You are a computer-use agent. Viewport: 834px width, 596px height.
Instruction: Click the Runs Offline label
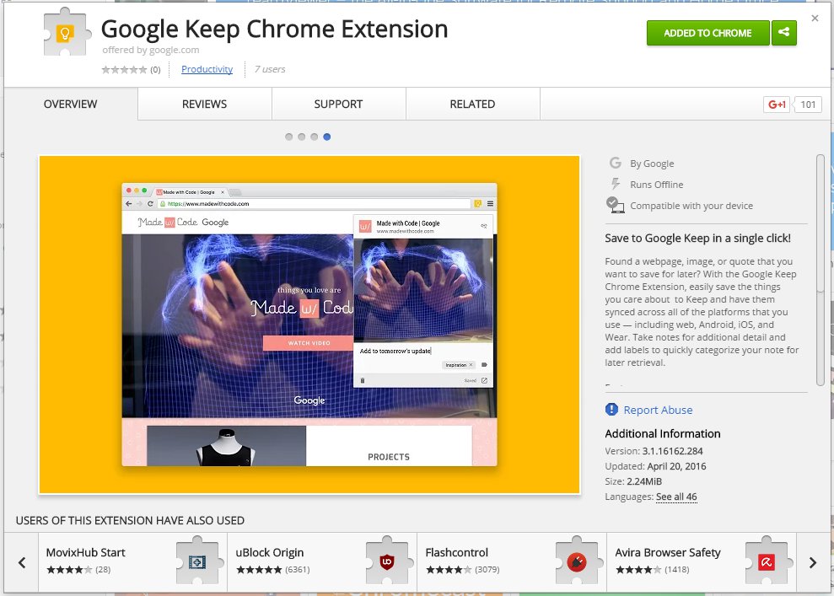[x=657, y=185]
